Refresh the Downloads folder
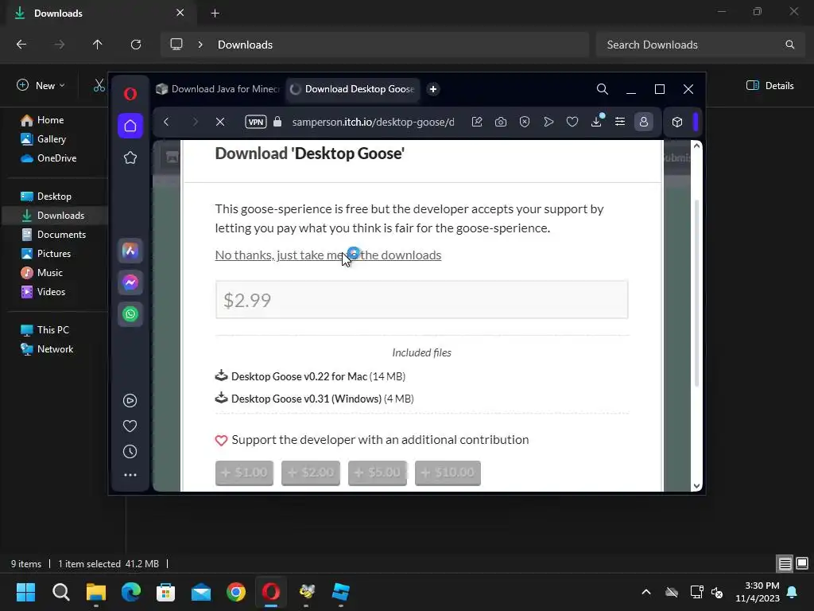Image resolution: width=814 pixels, height=611 pixels. point(136,45)
